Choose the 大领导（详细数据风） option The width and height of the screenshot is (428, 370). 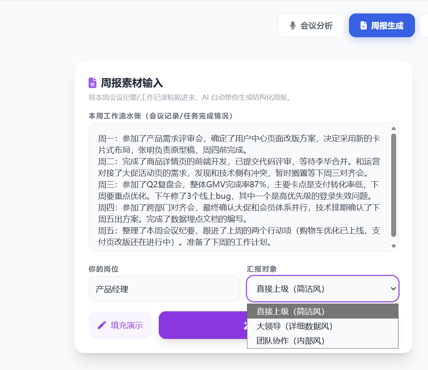[x=322, y=326]
